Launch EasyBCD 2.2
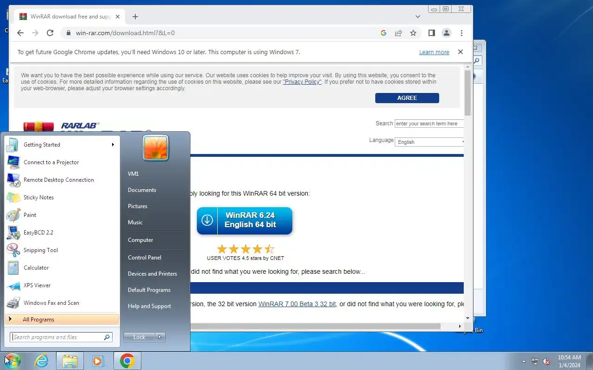 (x=62, y=233)
